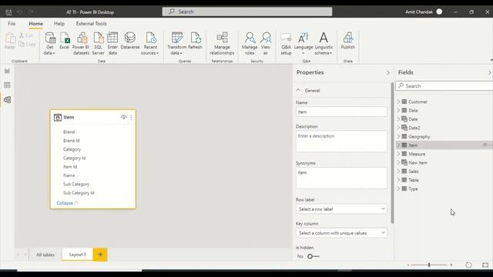
Task: Expand the Geography table in Fields
Action: (x=399, y=137)
